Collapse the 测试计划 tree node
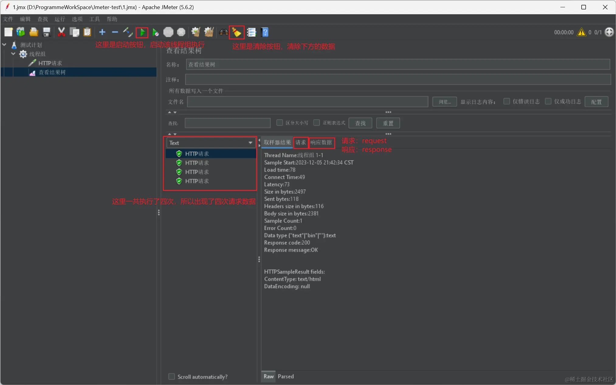Screen dimensions: 616x385 (4, 45)
